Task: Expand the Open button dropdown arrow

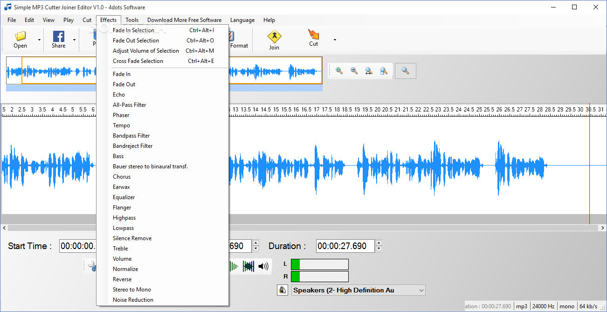Action: (x=39, y=40)
